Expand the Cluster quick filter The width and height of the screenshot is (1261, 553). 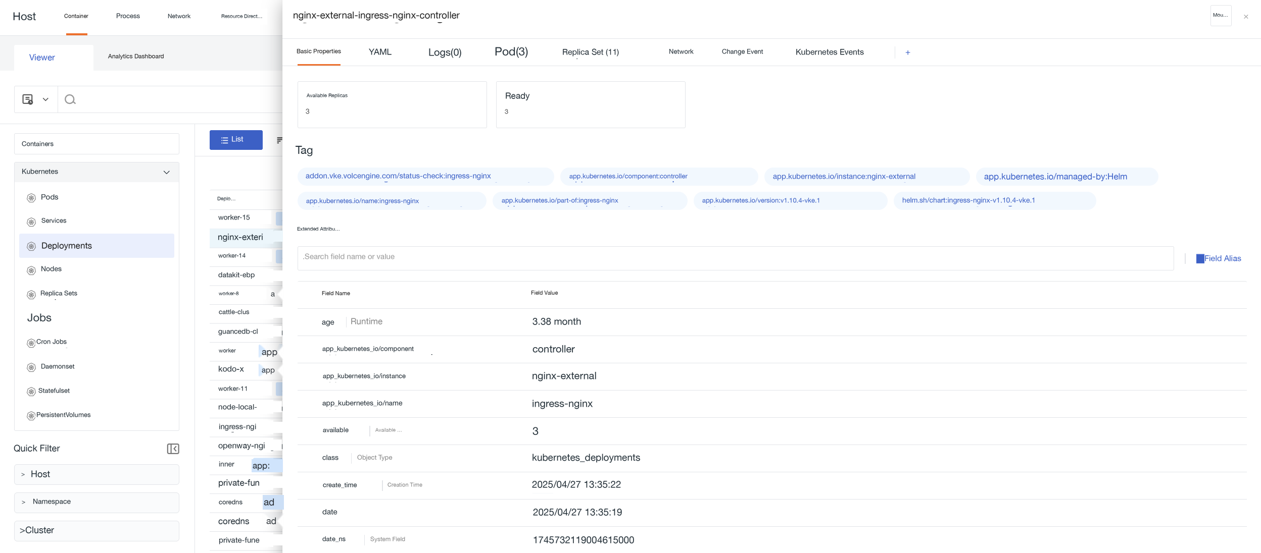pos(96,530)
